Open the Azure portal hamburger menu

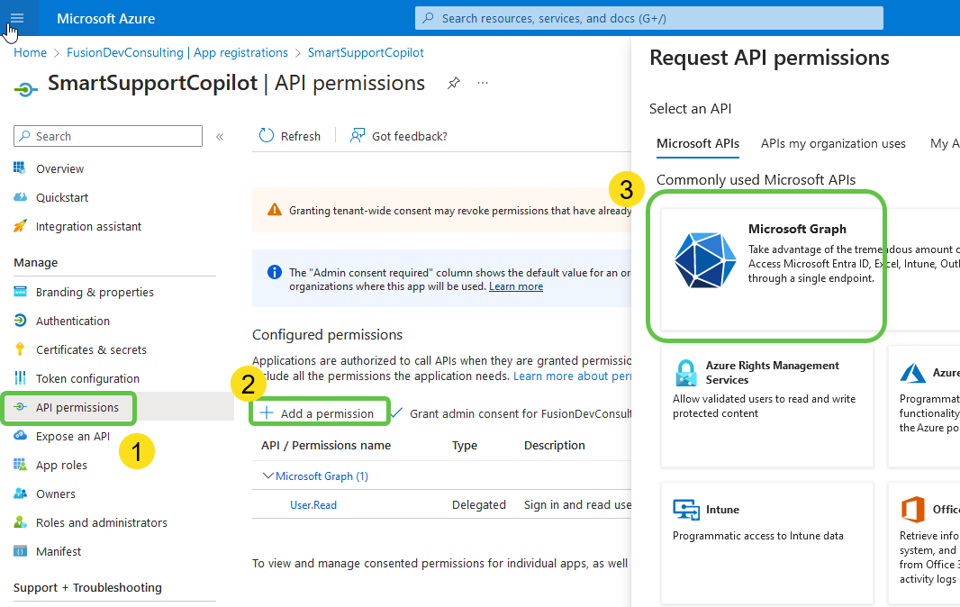pyautogui.click(x=16, y=18)
